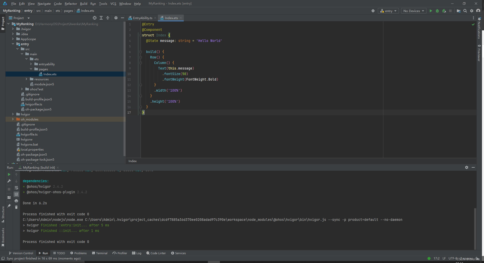The height and width of the screenshot is (263, 484).
Task: Toggle Project tool window on left strip
Action: 3,23
